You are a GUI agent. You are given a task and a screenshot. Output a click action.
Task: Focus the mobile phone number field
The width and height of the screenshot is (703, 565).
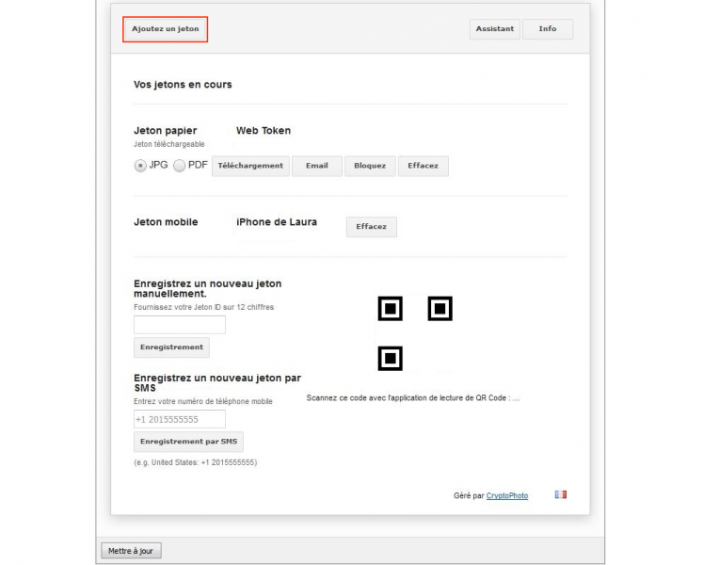pos(180,419)
